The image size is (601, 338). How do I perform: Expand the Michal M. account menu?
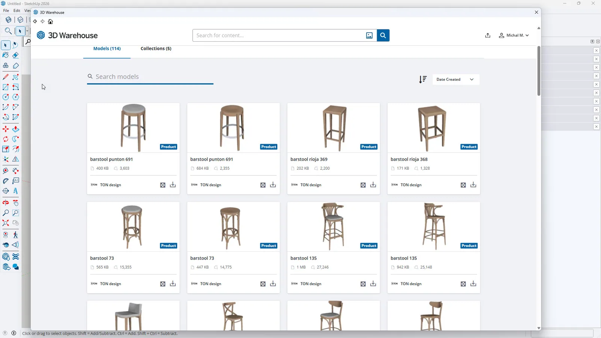[514, 35]
